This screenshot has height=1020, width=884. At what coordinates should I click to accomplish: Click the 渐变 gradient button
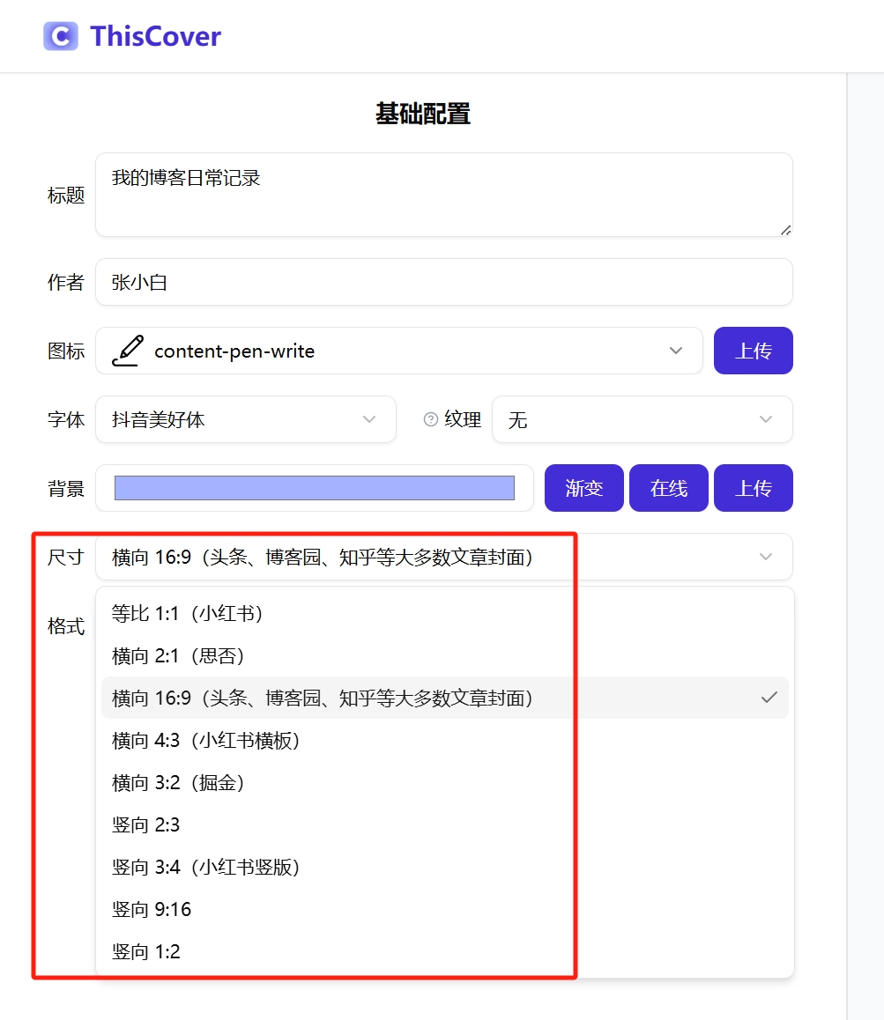tap(583, 488)
